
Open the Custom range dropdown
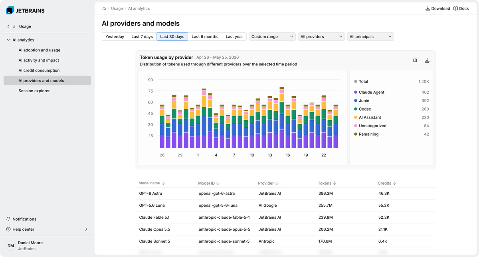point(273,37)
